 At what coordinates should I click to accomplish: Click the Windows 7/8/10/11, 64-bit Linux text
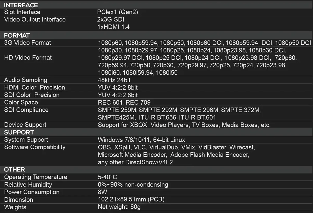[141, 140]
